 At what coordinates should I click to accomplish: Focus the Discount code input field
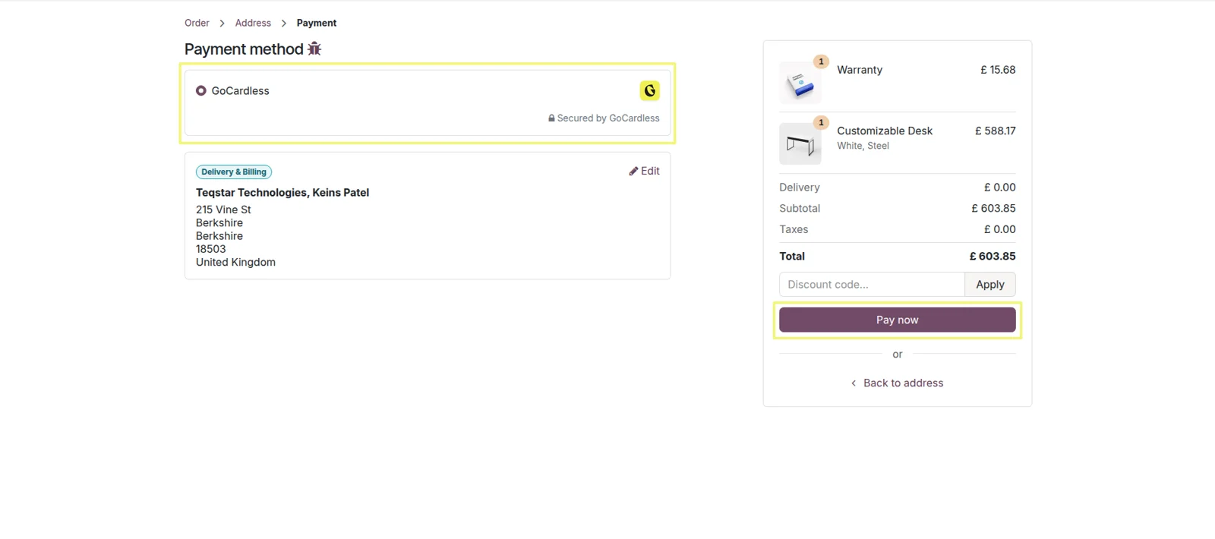(872, 285)
